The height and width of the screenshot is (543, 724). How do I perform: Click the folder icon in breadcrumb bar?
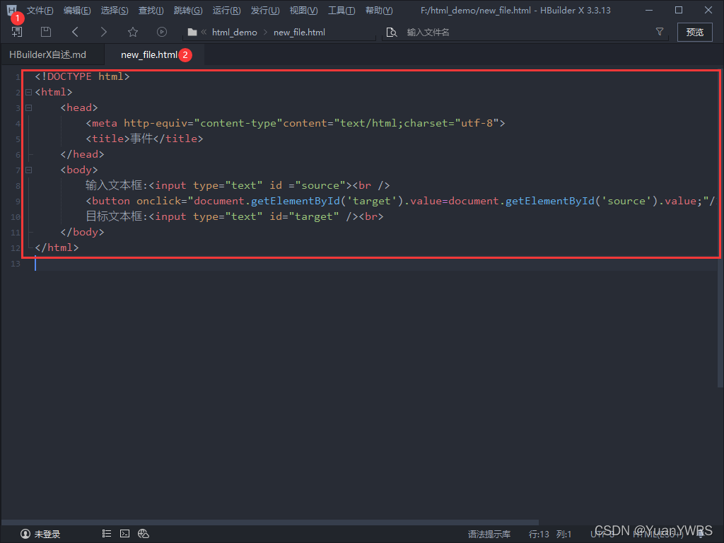tap(192, 33)
